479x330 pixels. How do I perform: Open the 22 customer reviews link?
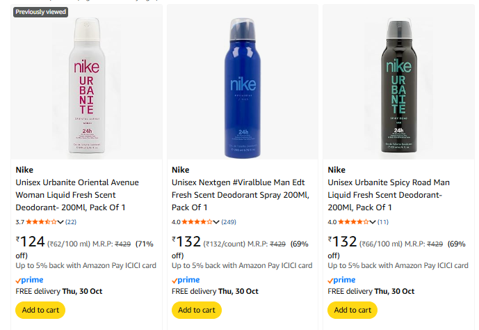(x=71, y=222)
